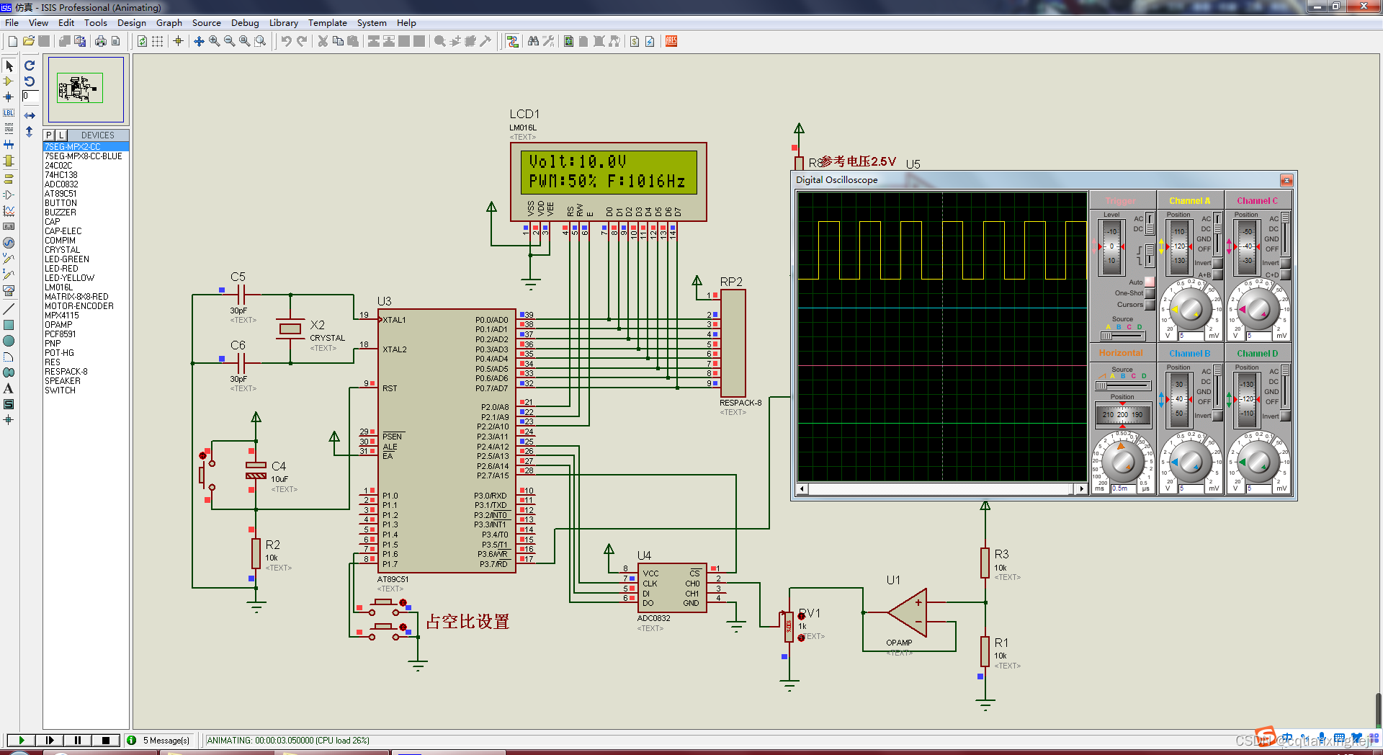Viewport: 1383px width, 755px height.
Task: Toggle the C+D sum button
Action: coord(1285,274)
